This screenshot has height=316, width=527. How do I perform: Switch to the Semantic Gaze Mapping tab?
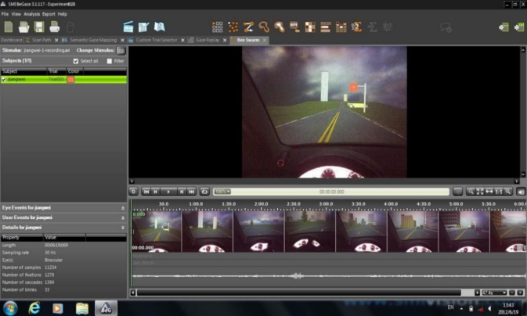[x=93, y=40]
